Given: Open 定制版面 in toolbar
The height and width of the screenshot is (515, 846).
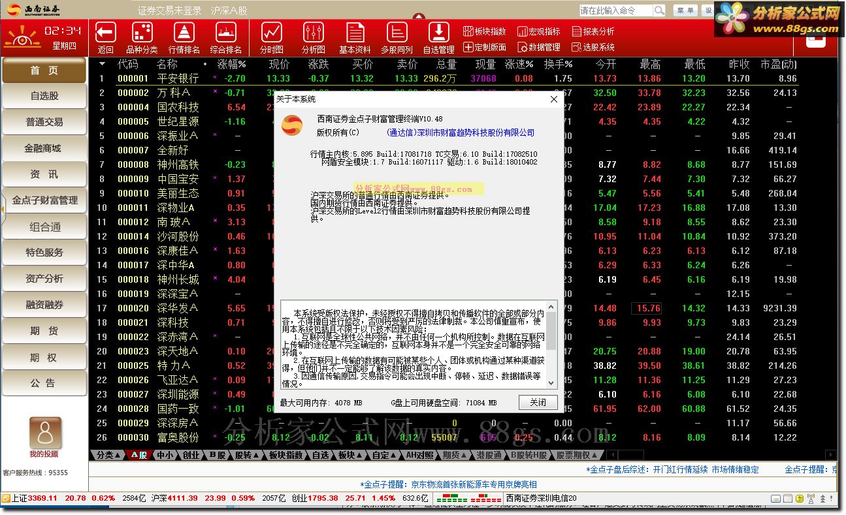Looking at the screenshot, I should pyautogui.click(x=484, y=47).
